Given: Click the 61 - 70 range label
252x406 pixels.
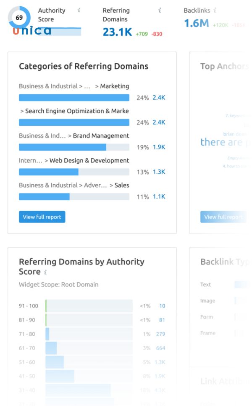Looking at the screenshot, I should pyautogui.click(x=27, y=348).
